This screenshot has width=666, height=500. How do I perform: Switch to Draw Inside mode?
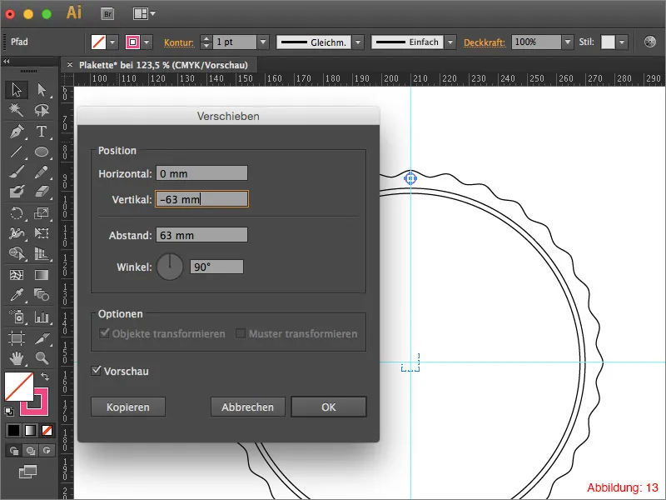click(47, 450)
